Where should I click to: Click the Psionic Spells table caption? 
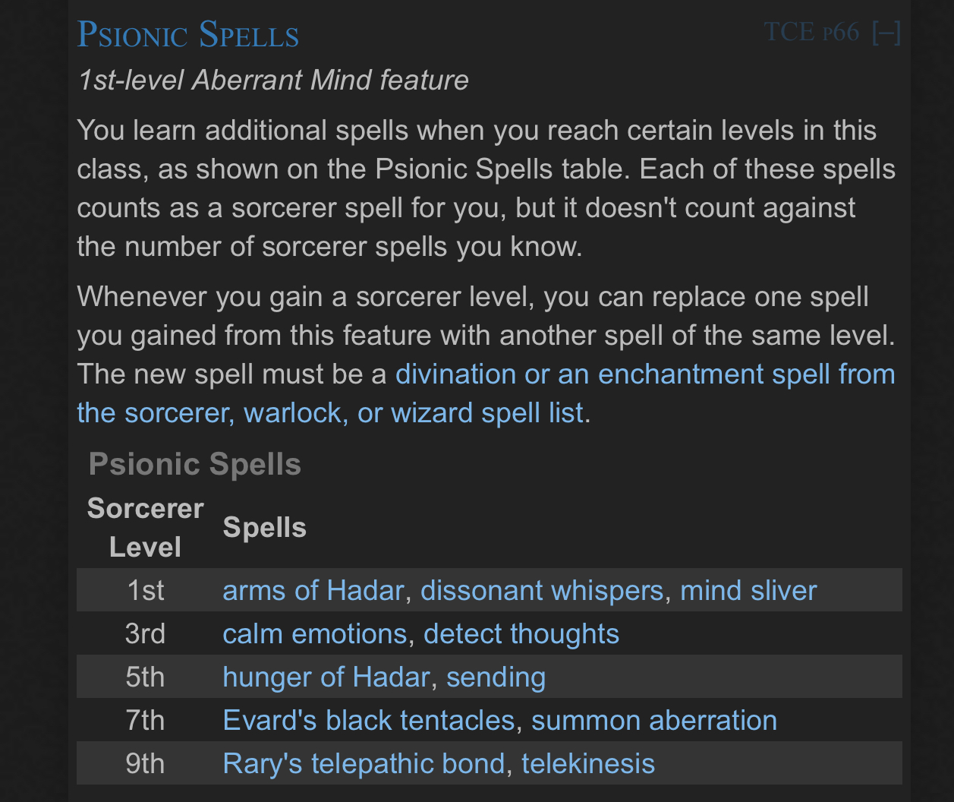[195, 464]
